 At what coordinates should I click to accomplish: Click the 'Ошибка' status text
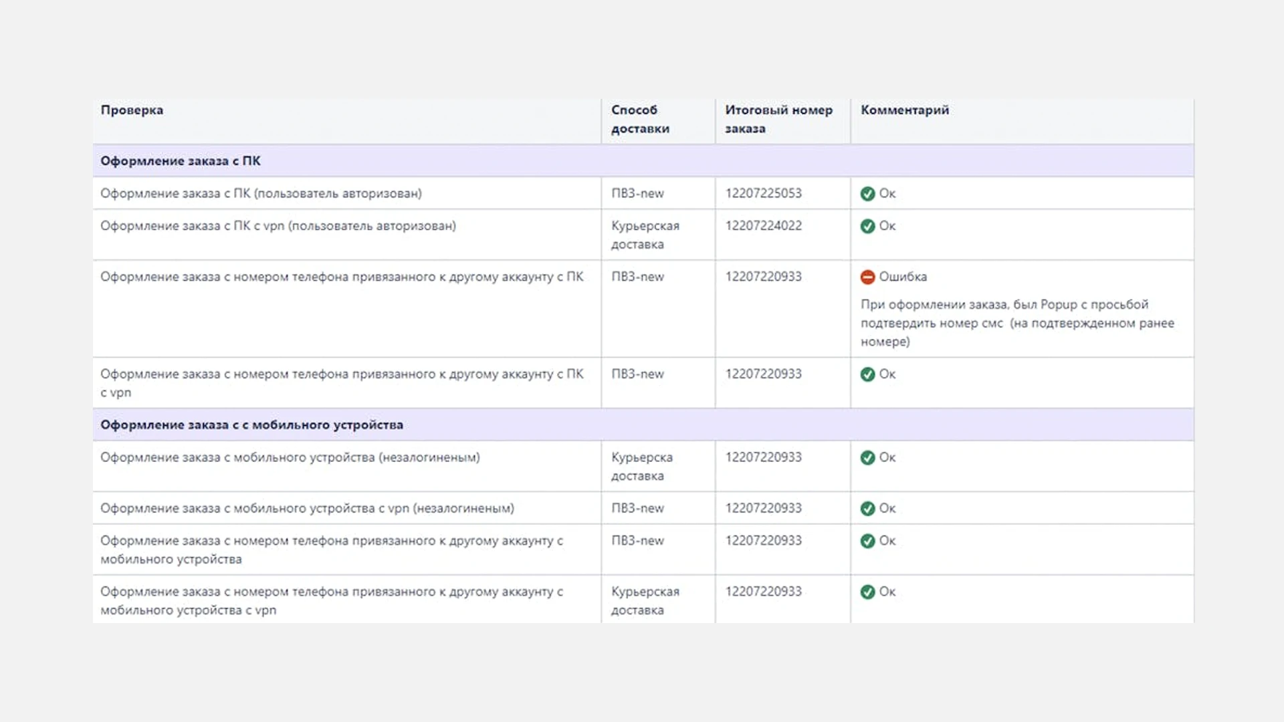(x=902, y=277)
